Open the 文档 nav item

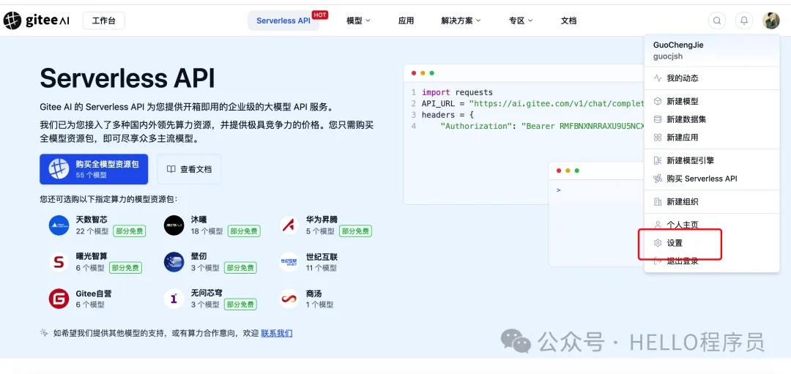click(568, 20)
